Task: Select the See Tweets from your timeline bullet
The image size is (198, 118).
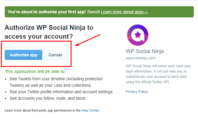Action: pos(56,82)
